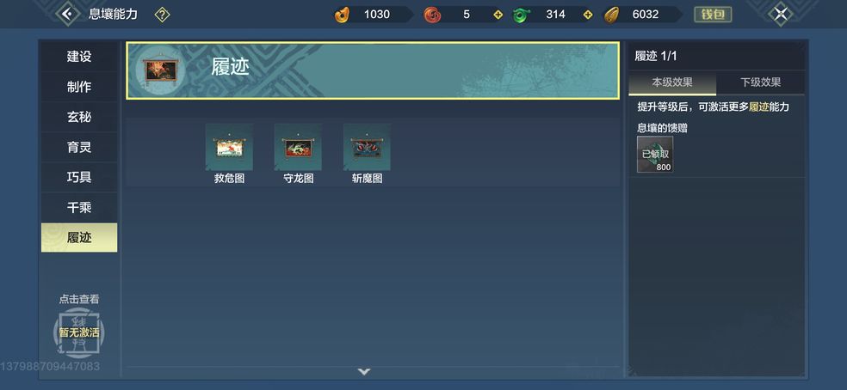847x390 pixels.
Task: Switch to the 下级效果 tab
Action: coord(761,82)
